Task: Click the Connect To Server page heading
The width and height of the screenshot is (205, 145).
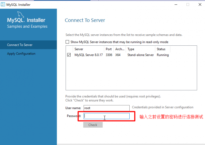Action: click(x=85, y=20)
